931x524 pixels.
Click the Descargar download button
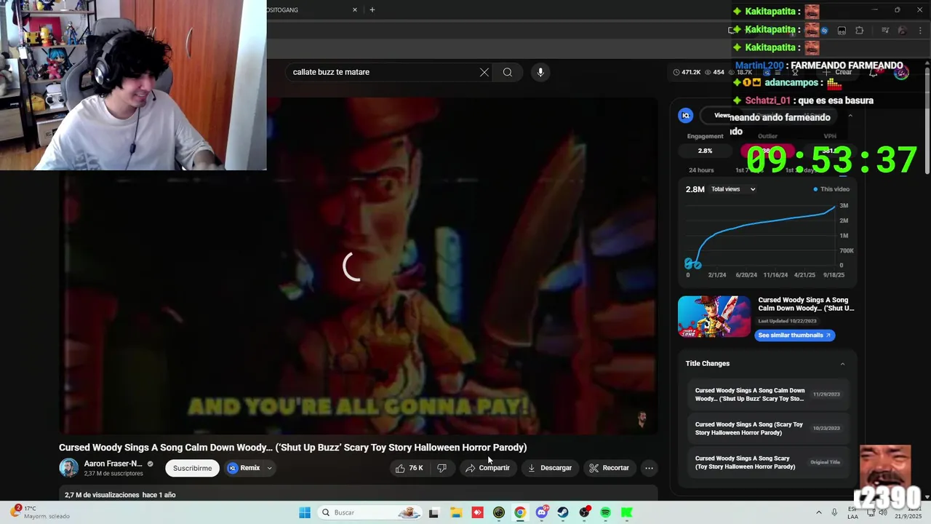(550, 468)
